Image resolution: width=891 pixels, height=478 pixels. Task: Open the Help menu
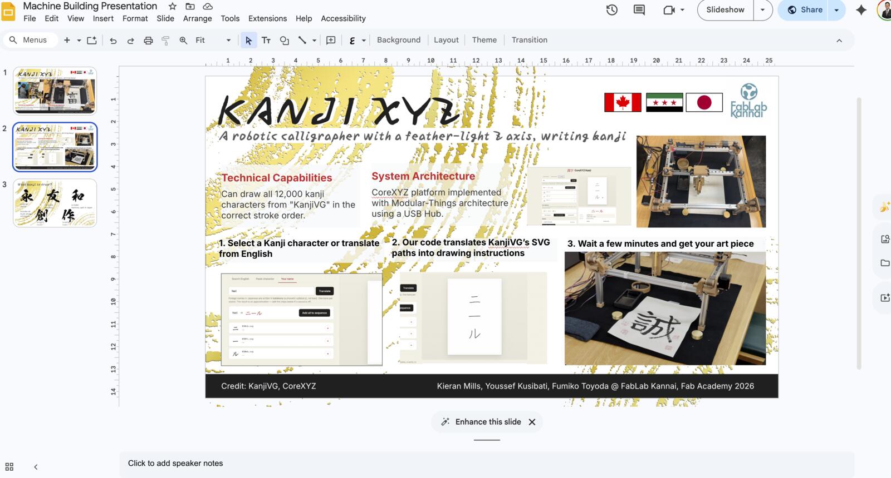pos(303,18)
